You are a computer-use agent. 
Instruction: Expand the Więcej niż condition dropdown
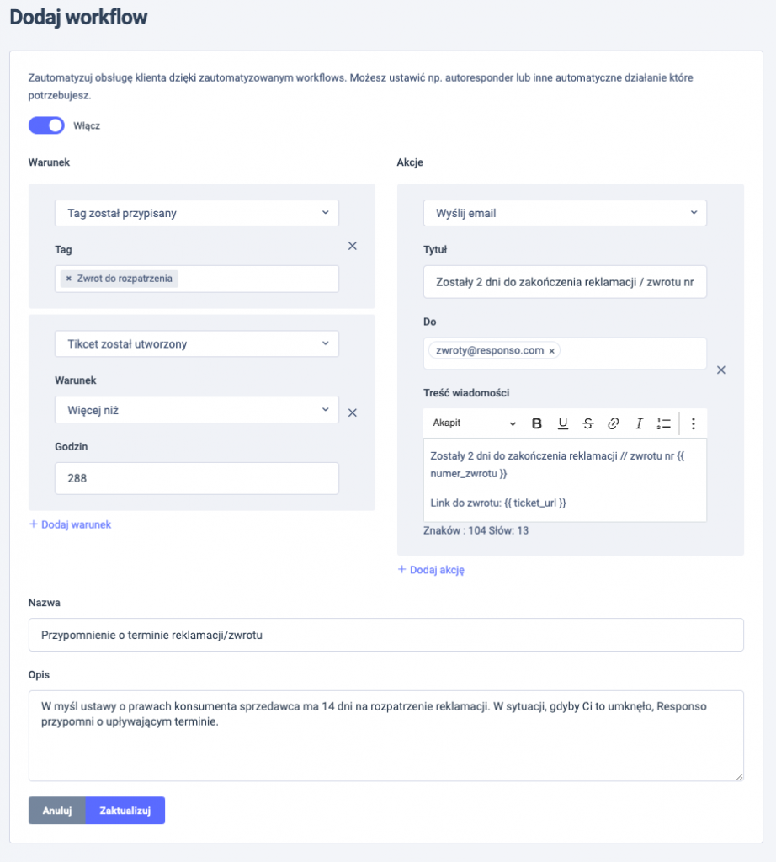pos(197,410)
